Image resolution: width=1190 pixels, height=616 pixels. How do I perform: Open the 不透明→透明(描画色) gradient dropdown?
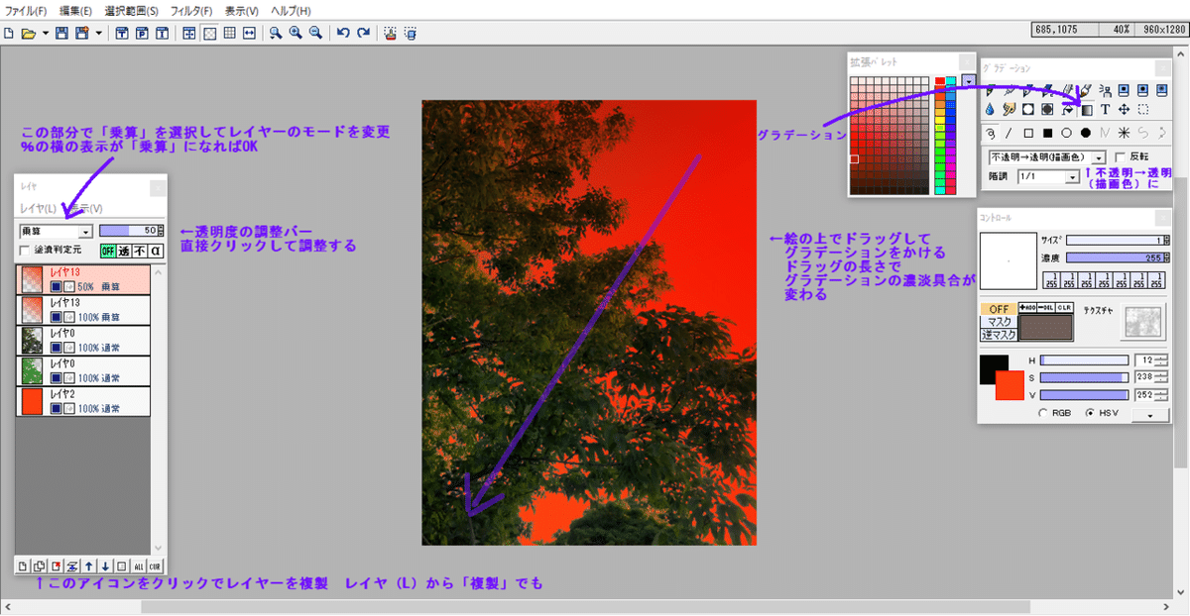coord(1046,156)
